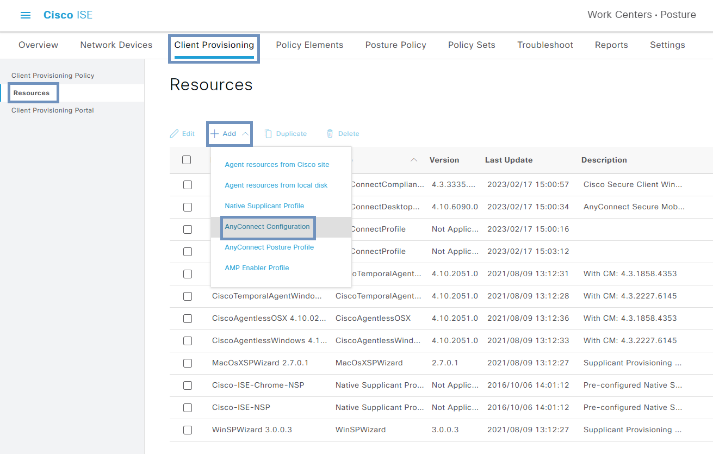The width and height of the screenshot is (713, 454).
Task: Open the Posture Policy tab
Action: click(x=396, y=45)
